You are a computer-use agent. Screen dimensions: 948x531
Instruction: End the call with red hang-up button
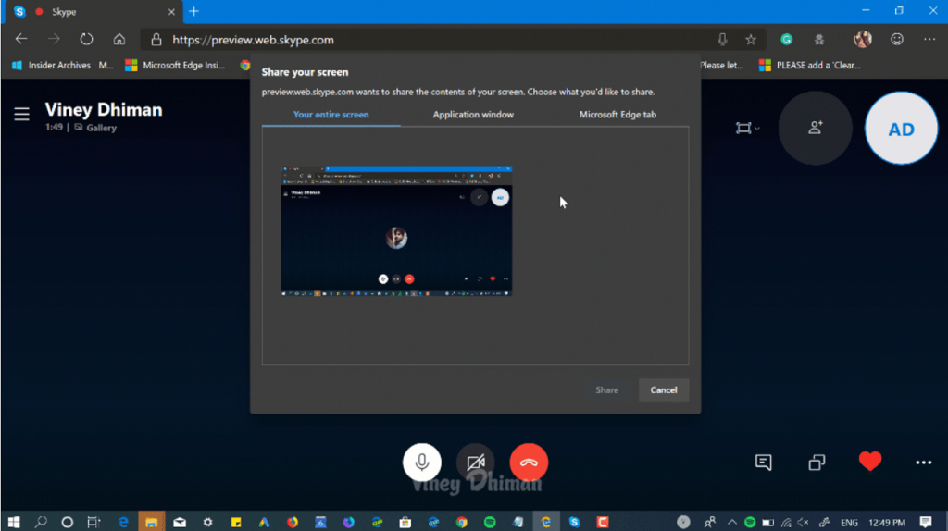coord(529,463)
